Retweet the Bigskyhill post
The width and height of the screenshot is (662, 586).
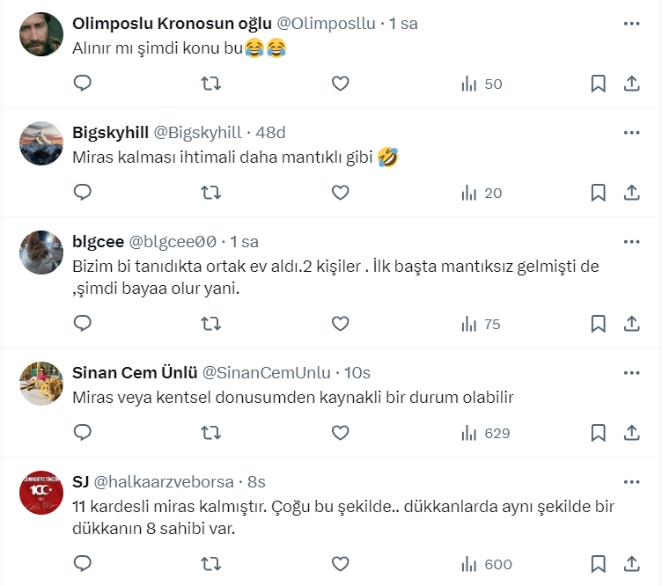(x=211, y=193)
